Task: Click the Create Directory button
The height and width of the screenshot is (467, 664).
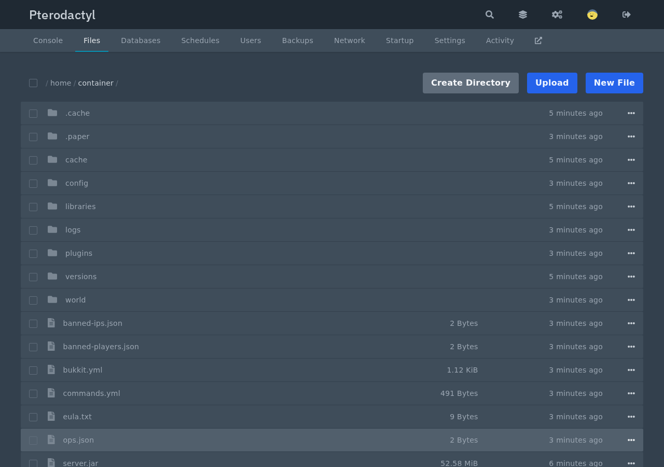Action: pos(471,83)
